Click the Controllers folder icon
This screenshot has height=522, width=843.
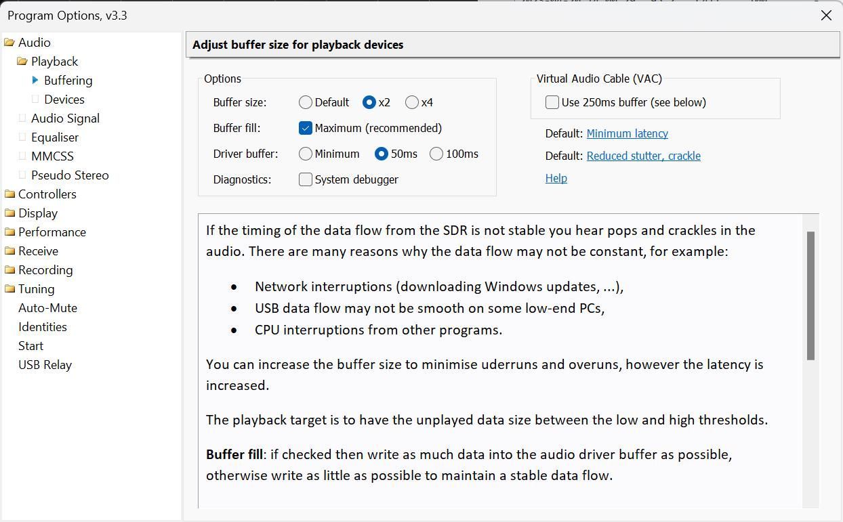pyautogui.click(x=9, y=194)
